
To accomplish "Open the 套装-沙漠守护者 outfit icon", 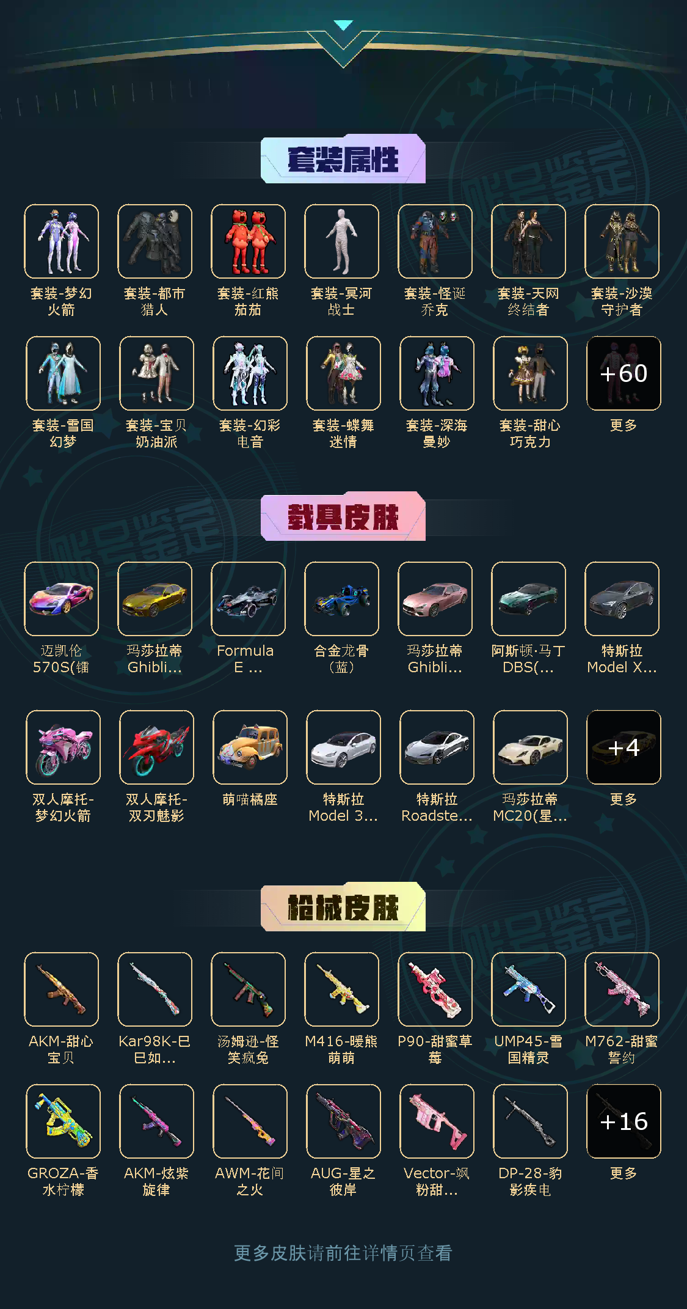I will point(622,241).
